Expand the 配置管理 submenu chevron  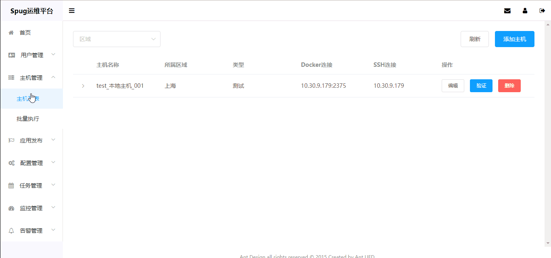pos(53,163)
